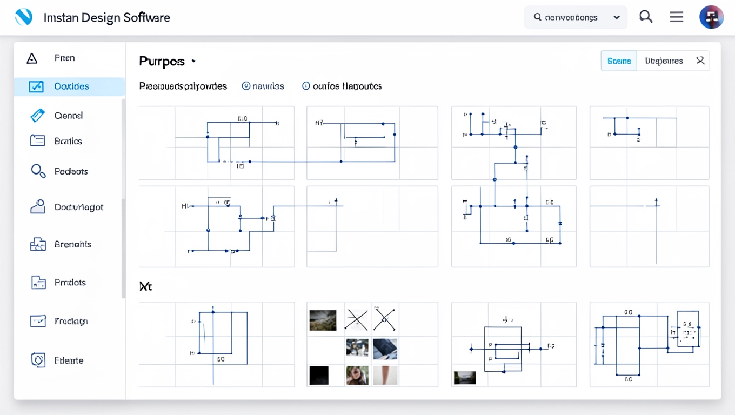The width and height of the screenshot is (735, 415).
Task: Switch to the Dbqjaures tab
Action: tap(664, 61)
